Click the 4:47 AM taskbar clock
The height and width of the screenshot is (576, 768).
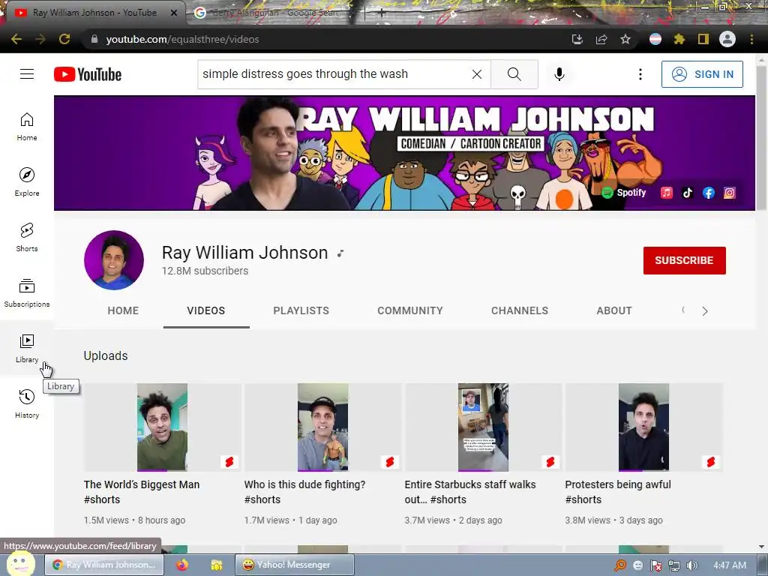click(x=730, y=565)
